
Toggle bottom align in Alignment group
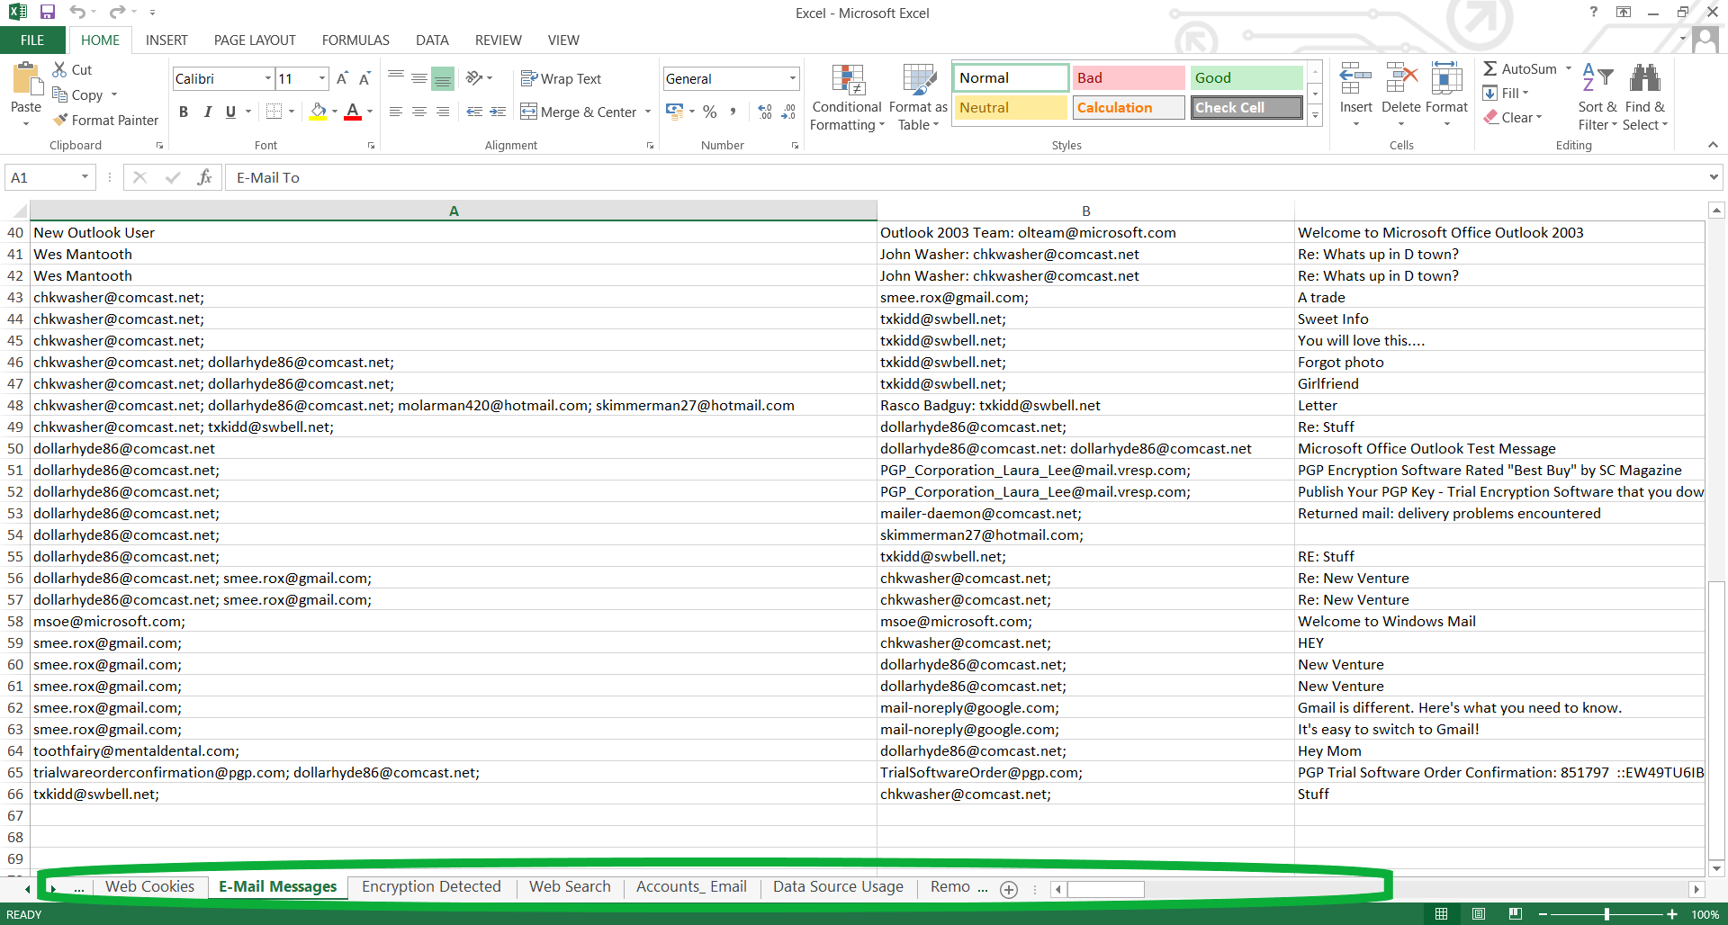pyautogui.click(x=442, y=79)
